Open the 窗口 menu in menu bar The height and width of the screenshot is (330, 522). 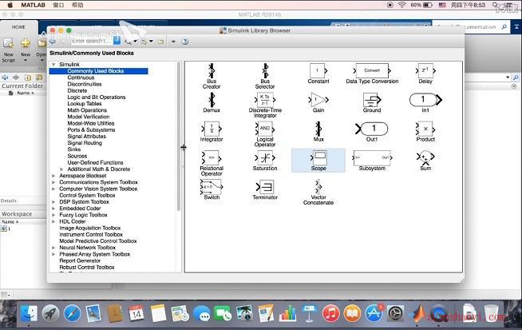tap(58, 5)
